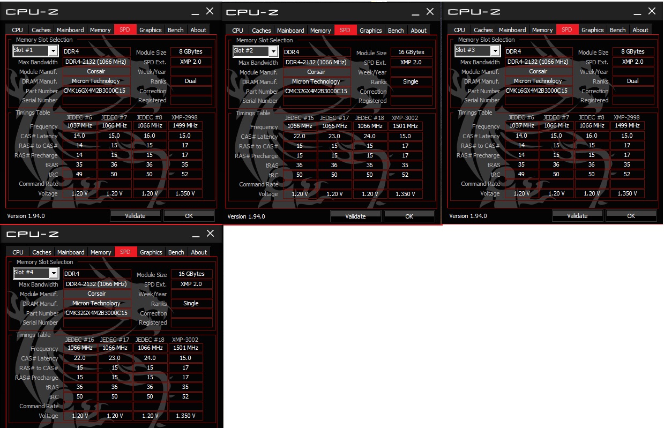Open Caches tab in Slot #2 window
The image size is (664, 428).
pyautogui.click(x=262, y=31)
